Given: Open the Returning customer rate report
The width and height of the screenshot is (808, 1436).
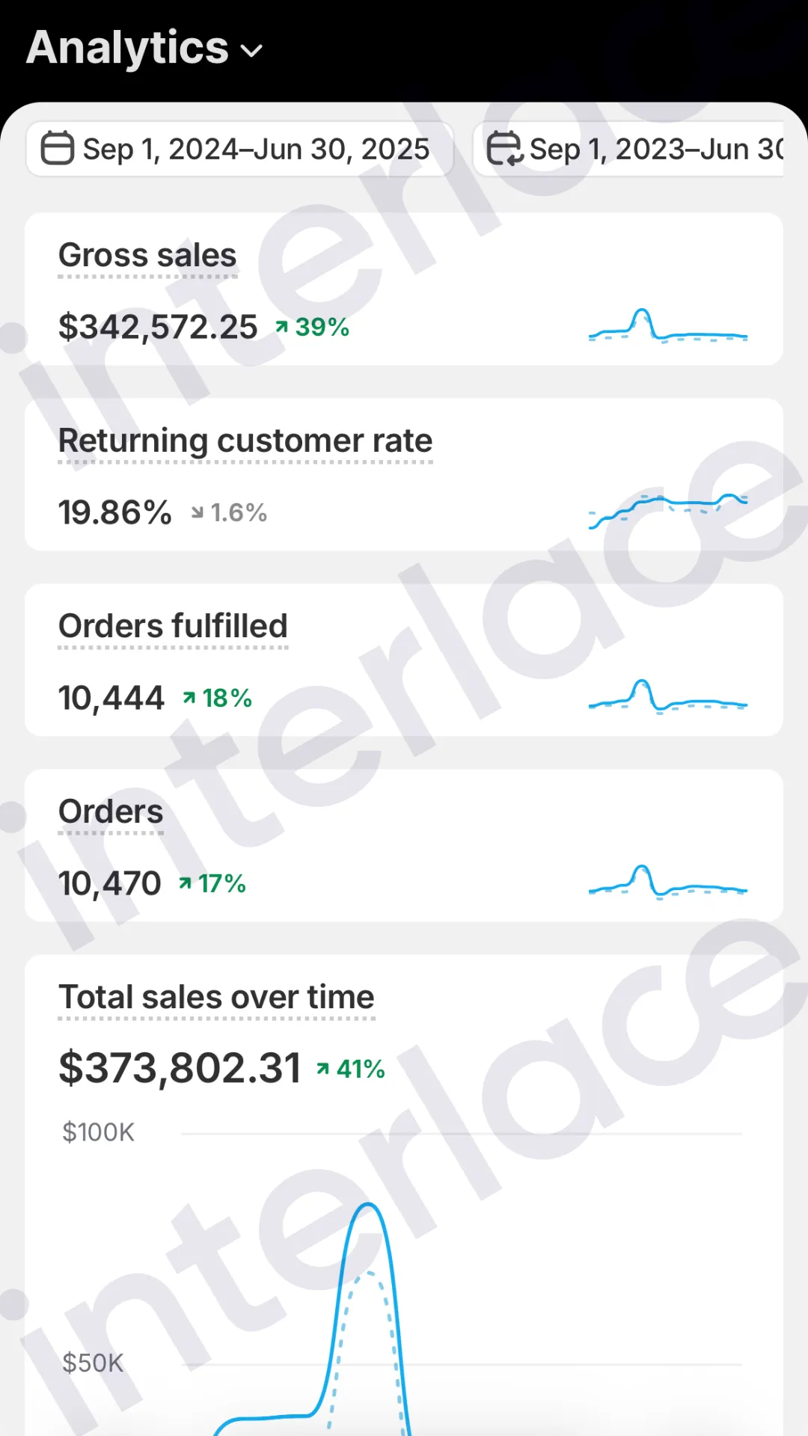Looking at the screenshot, I should pos(245,441).
